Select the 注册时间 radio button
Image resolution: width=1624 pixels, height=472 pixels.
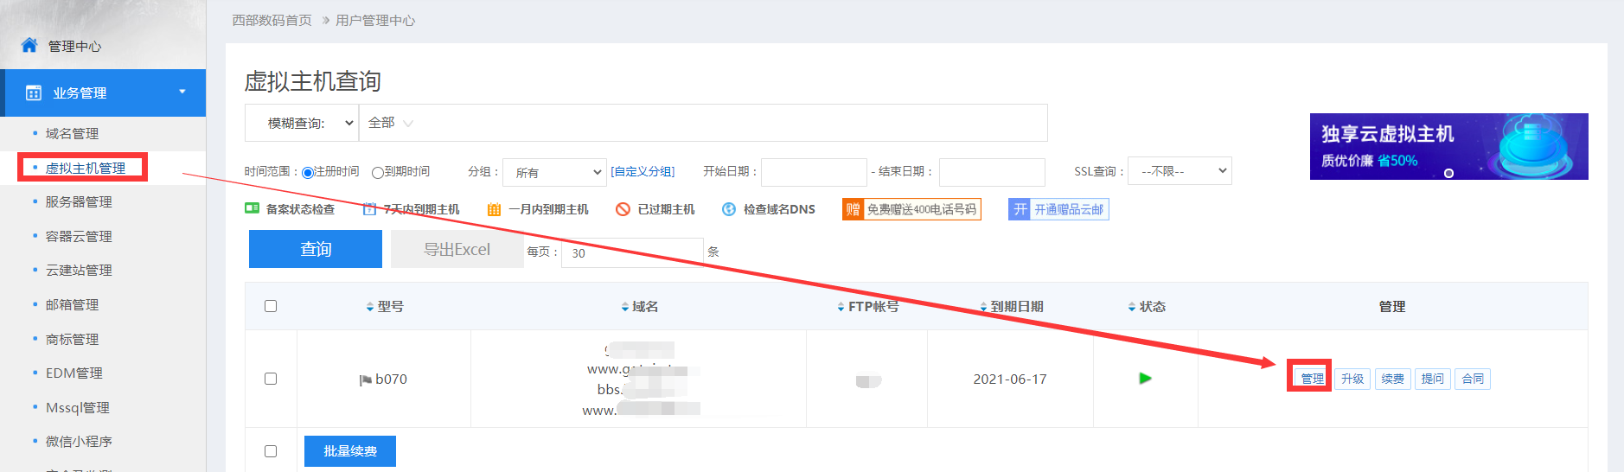click(x=308, y=173)
